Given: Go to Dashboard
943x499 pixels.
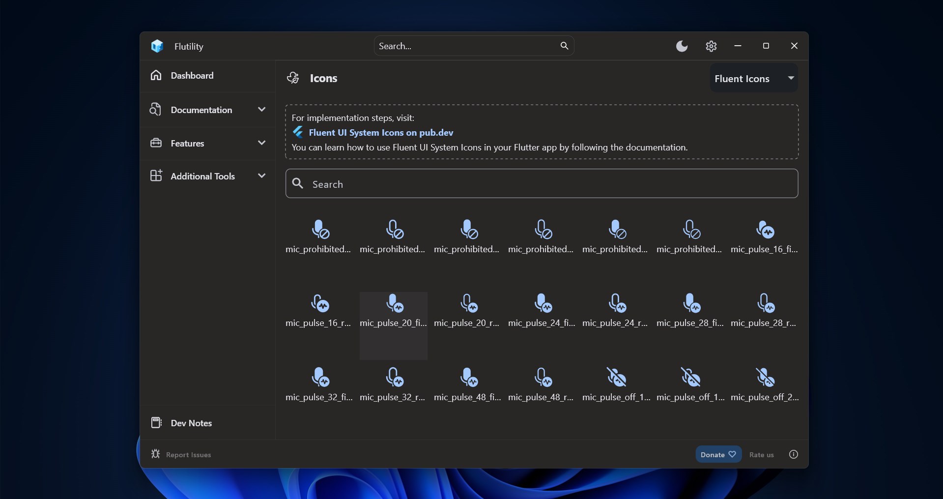Looking at the screenshot, I should tap(208, 75).
